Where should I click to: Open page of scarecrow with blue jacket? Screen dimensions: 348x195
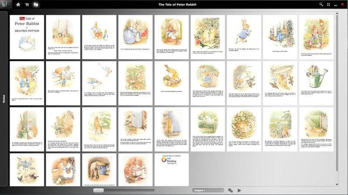27,170
